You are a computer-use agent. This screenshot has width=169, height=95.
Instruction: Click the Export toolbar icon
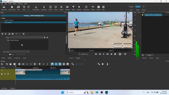(x=98, y=8)
